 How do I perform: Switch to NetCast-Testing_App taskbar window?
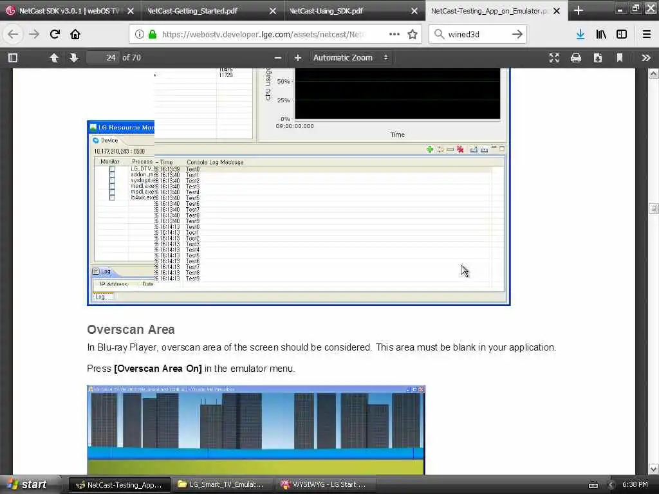tap(119, 485)
